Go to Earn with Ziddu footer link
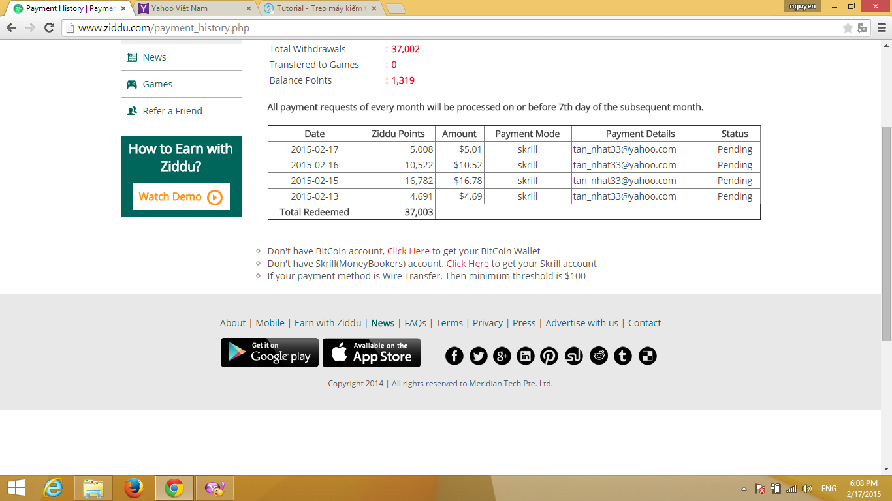This screenshot has width=892, height=501. point(328,323)
